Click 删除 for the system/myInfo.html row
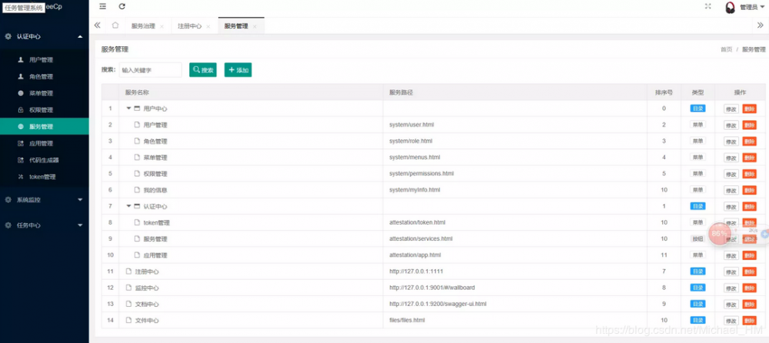Image resolution: width=769 pixels, height=343 pixels. tap(749, 191)
